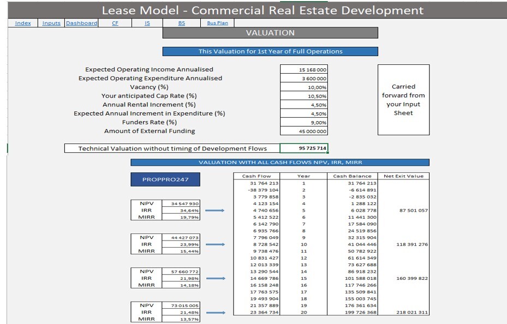Screen dimensions: 507x324
Task: Click the arrow next to the 23,99% IRR block
Action: click(x=216, y=244)
